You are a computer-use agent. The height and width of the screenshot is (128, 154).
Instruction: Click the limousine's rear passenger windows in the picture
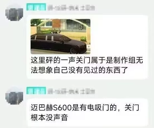pyautogui.click(x=44, y=38)
